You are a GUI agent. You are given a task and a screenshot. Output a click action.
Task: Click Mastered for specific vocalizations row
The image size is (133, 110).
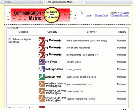click(122, 99)
